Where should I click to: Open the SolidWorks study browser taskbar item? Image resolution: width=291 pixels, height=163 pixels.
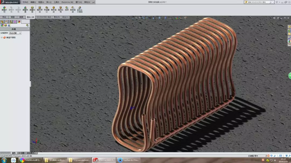pyautogui.click(x=30, y=160)
